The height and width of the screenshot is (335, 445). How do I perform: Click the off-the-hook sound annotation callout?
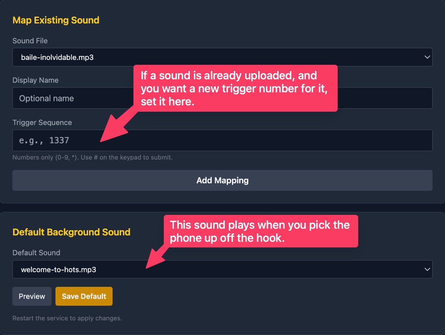coord(260,231)
